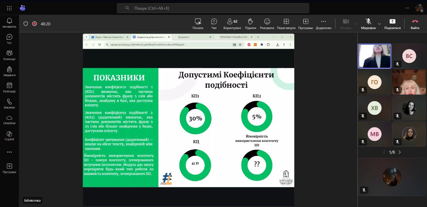Open Команди in the left sidebar

click(x=9, y=55)
